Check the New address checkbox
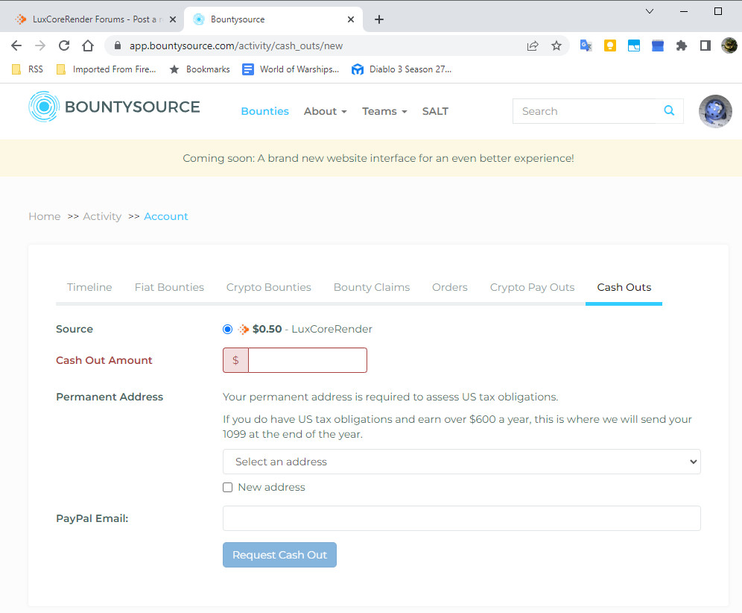 click(x=228, y=487)
